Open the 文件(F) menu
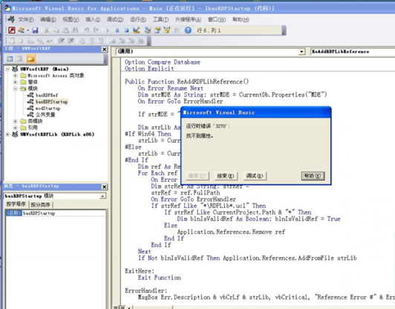The width and height of the screenshot is (395, 309). click(26, 19)
